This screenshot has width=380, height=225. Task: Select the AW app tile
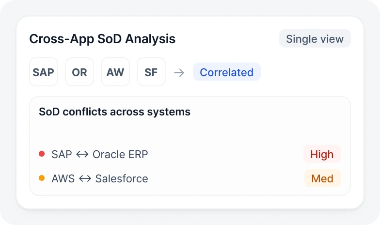coord(115,72)
